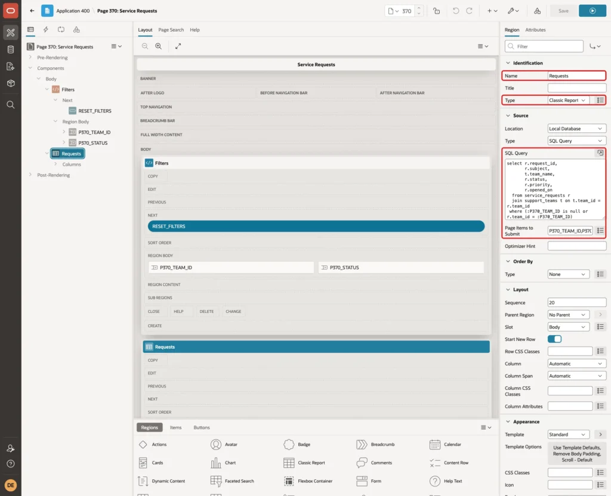Viewport: 611px width, 496px height.
Task: Click the sidebar search magnifier icon
Action: tap(11, 105)
